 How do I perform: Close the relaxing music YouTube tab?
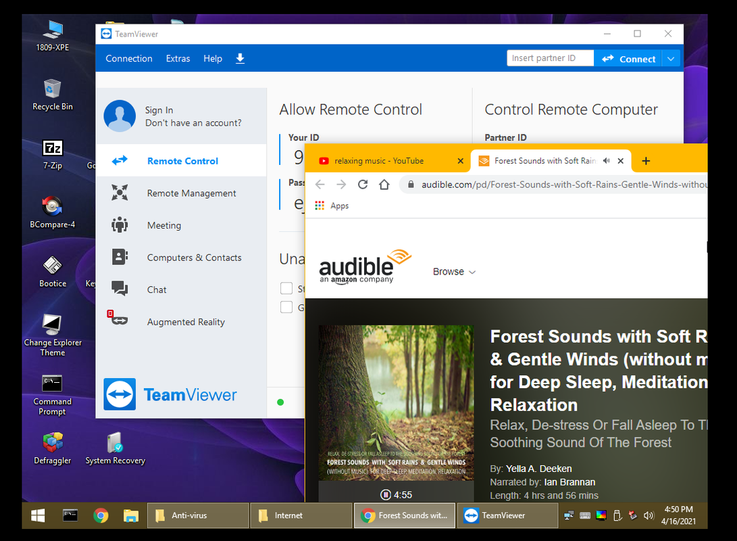coord(461,161)
